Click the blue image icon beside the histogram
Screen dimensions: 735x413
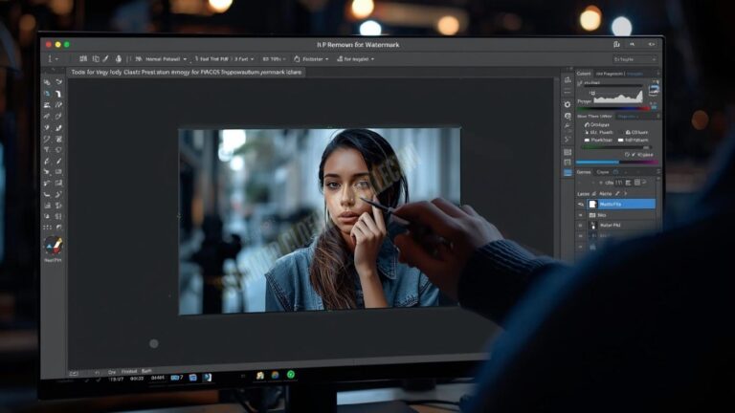[654, 91]
